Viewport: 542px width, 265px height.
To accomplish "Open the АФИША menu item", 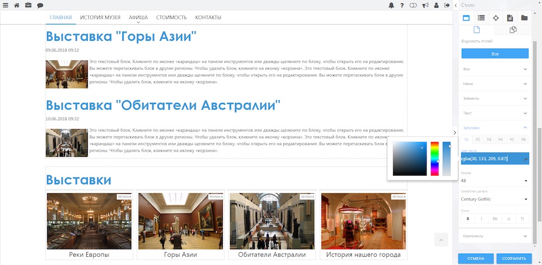I will click(138, 18).
